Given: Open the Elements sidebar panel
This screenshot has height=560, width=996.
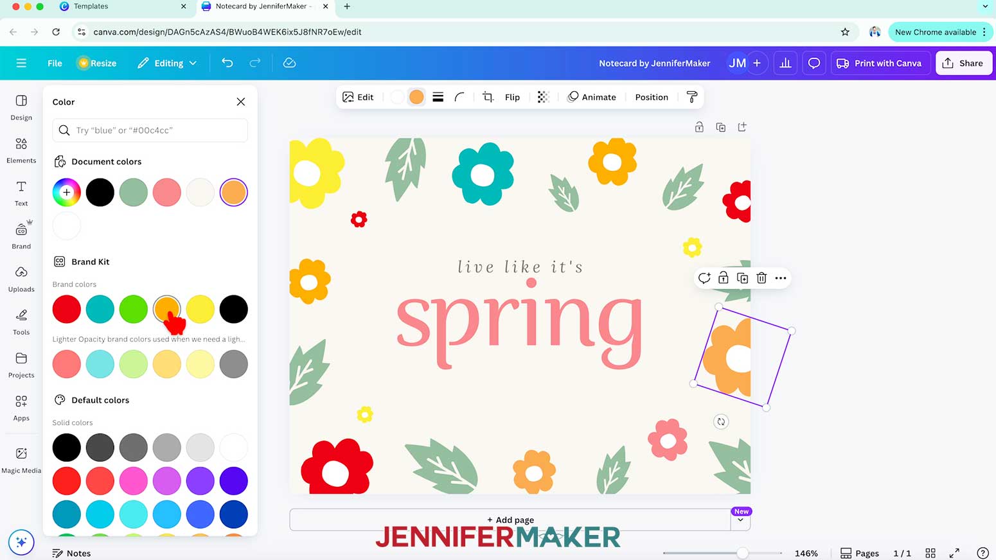Looking at the screenshot, I should [x=21, y=150].
